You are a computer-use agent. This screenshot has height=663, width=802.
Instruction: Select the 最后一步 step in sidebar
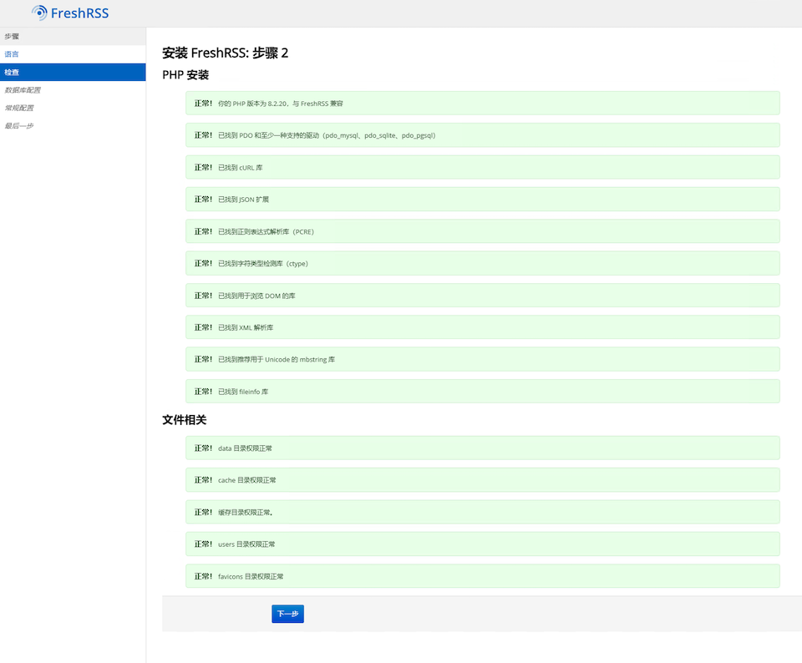coord(73,126)
